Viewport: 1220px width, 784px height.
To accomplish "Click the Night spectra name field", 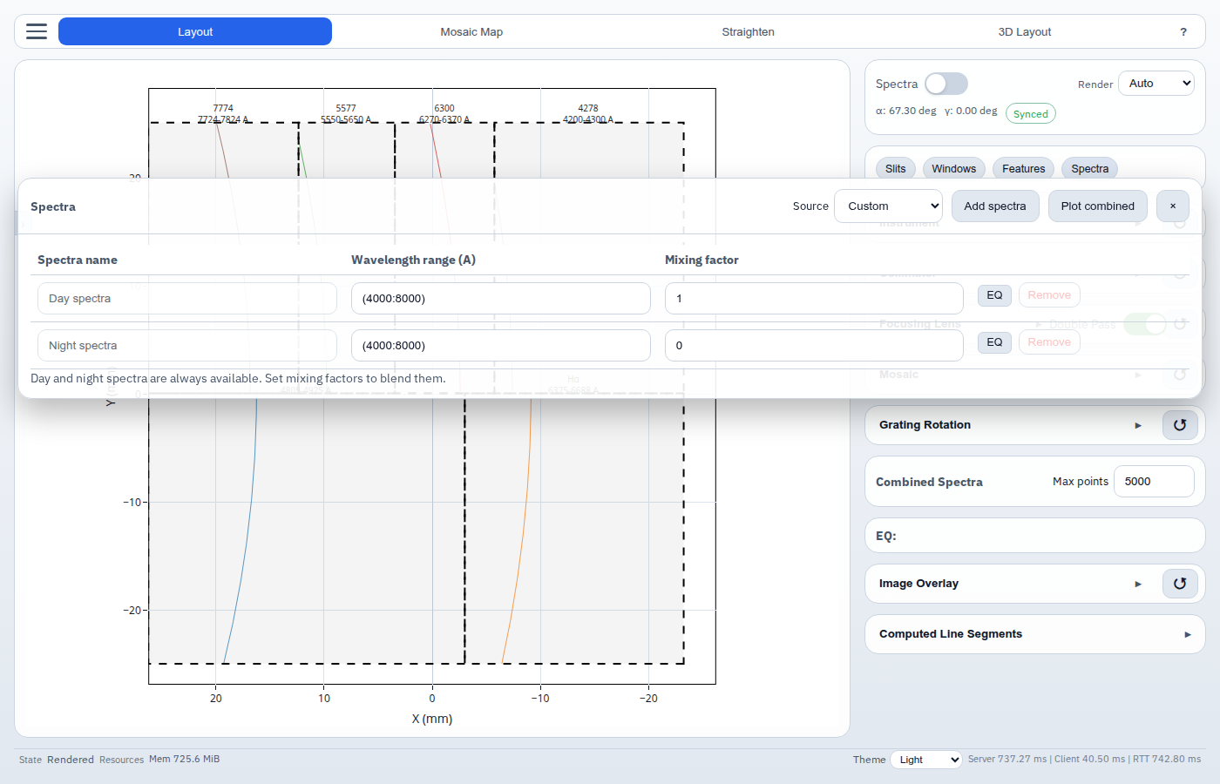I will pos(187,345).
